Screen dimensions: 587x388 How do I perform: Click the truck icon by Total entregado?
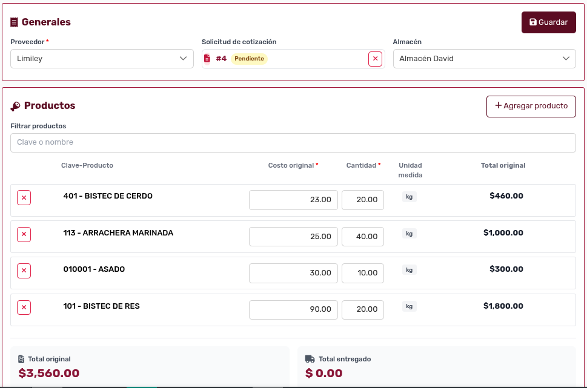coord(310,359)
